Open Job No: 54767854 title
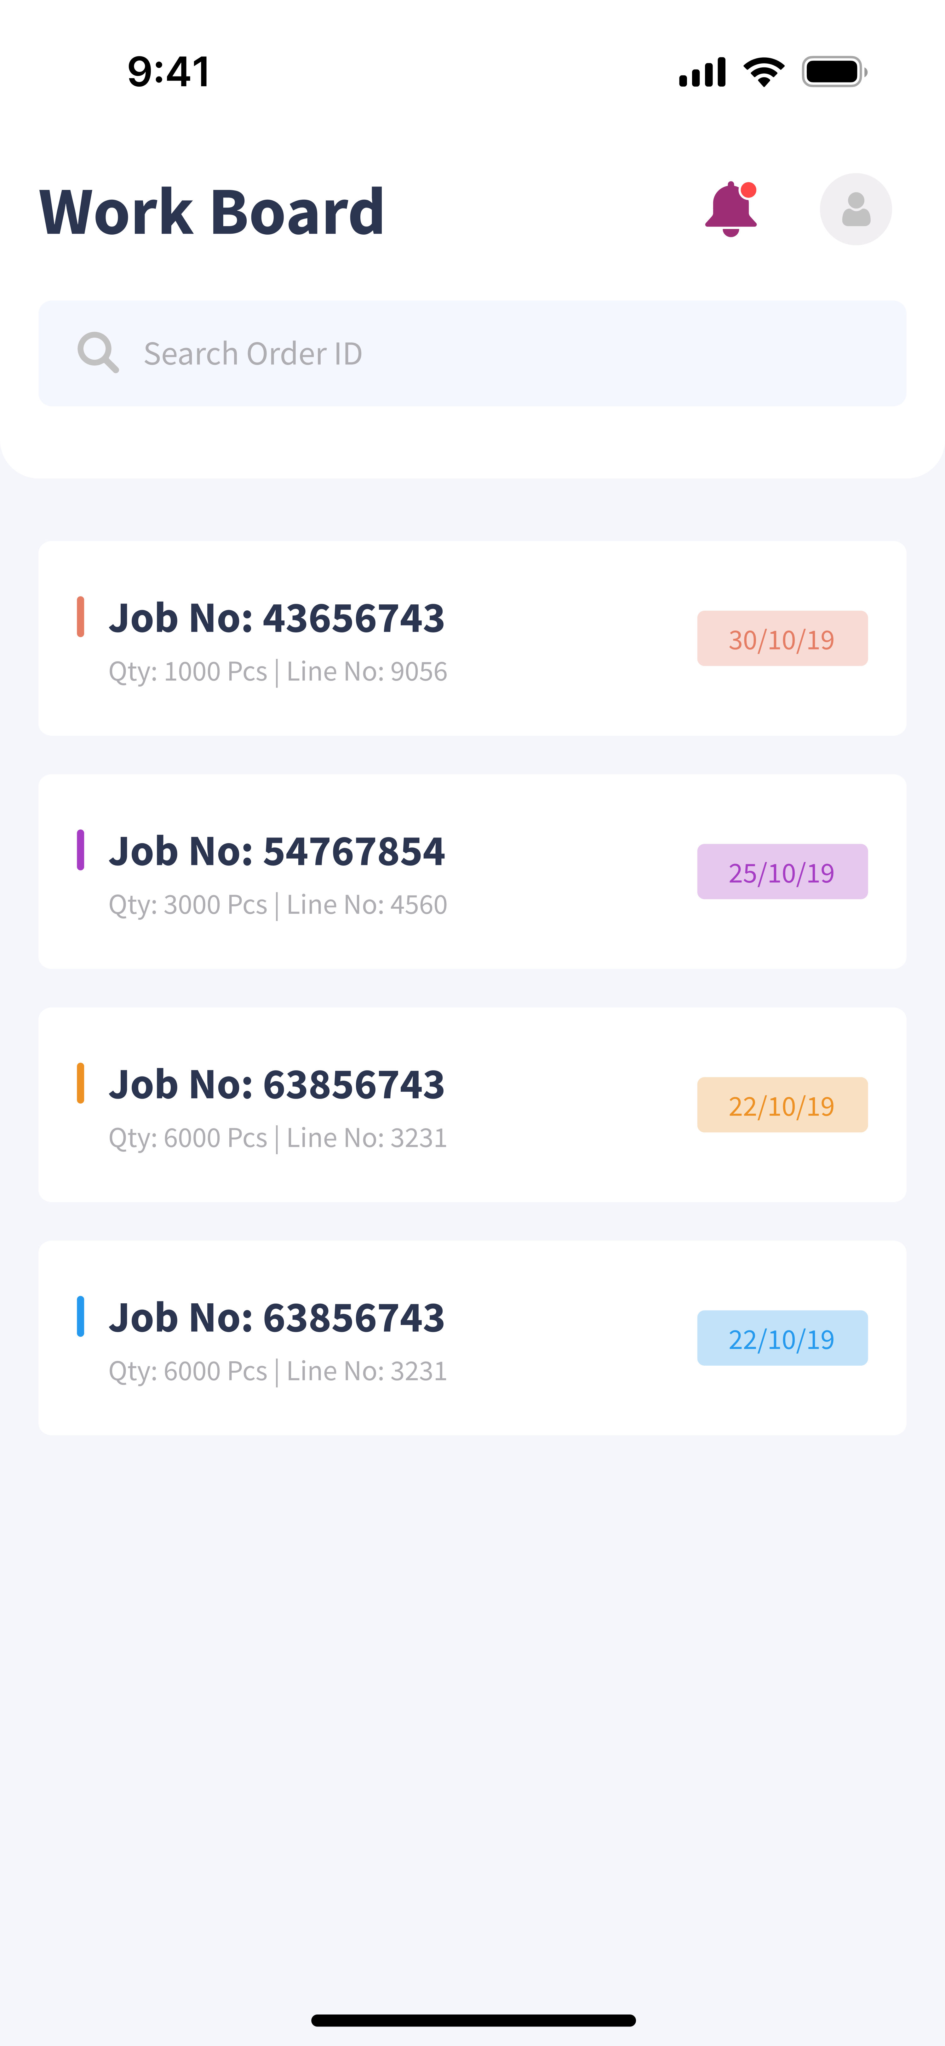The width and height of the screenshot is (945, 2046). click(x=276, y=851)
